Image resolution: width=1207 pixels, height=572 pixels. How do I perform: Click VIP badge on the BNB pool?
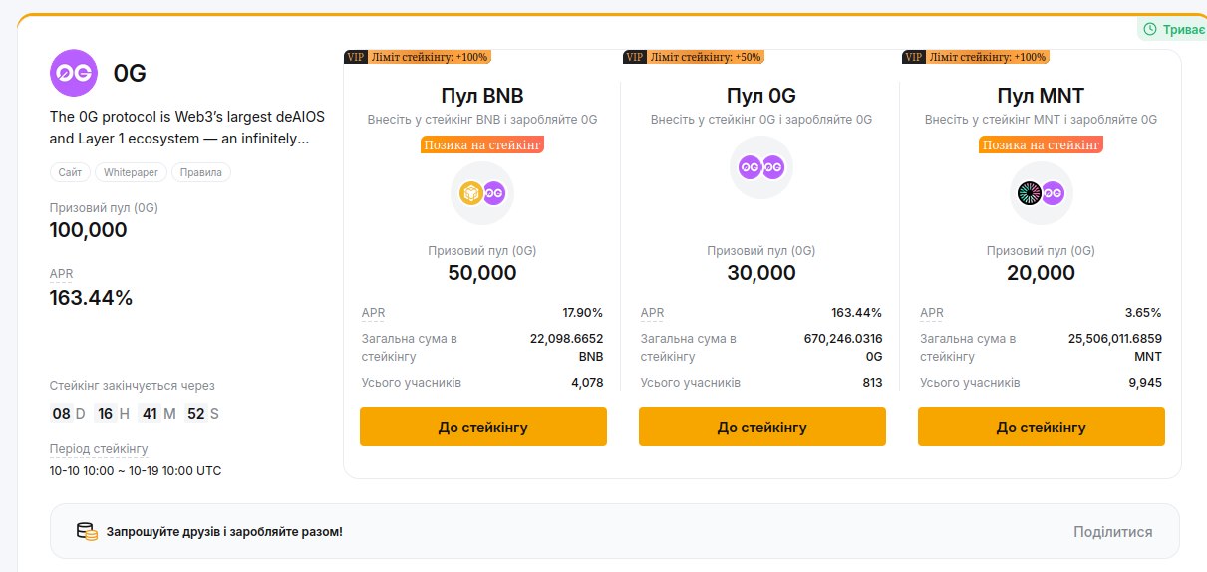[x=355, y=57]
